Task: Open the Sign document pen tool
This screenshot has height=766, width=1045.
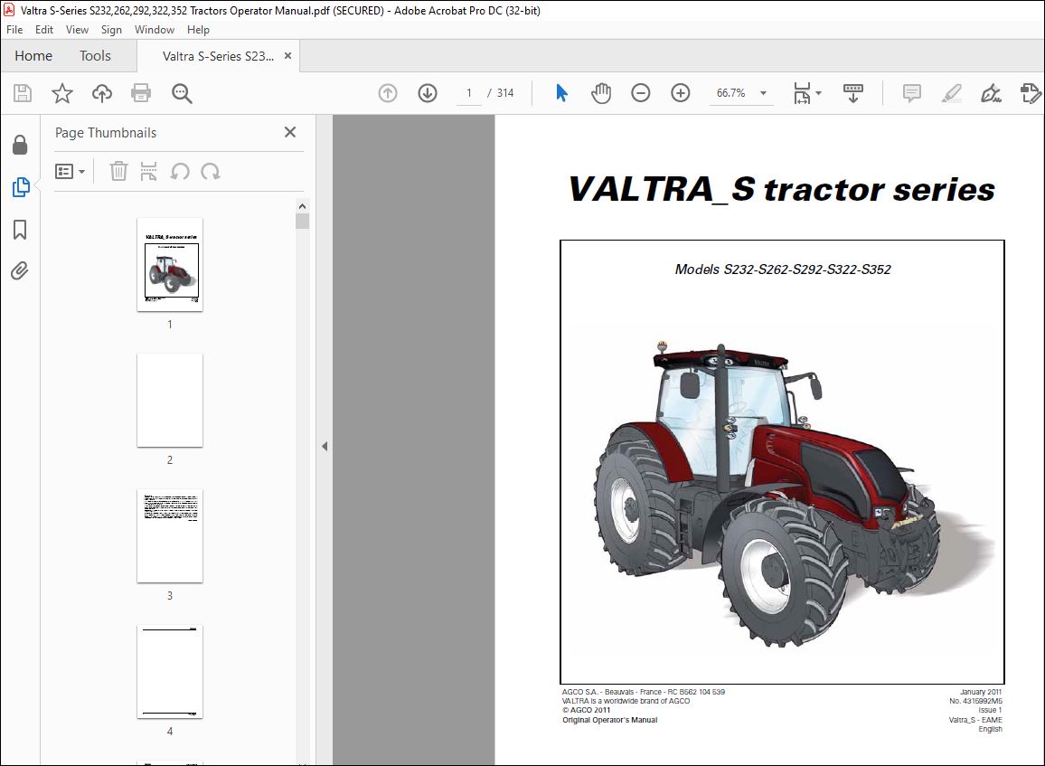Action: coord(991,93)
